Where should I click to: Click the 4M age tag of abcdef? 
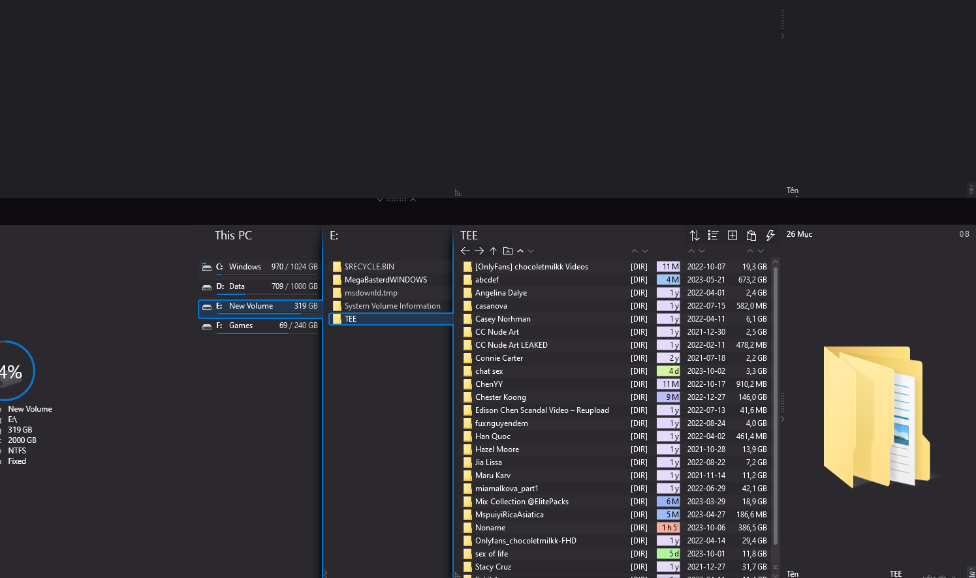669,280
